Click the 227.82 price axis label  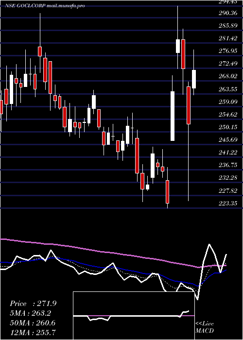pyautogui.click(x=227, y=190)
